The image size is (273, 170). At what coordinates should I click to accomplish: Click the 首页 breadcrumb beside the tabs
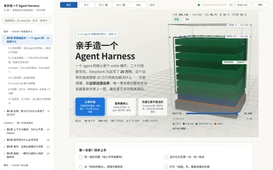point(152,5)
